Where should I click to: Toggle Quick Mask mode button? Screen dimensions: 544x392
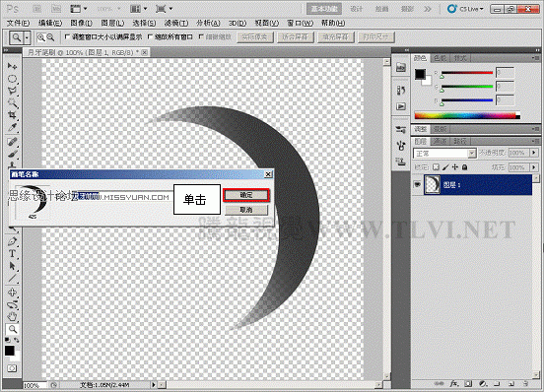pyautogui.click(x=12, y=368)
